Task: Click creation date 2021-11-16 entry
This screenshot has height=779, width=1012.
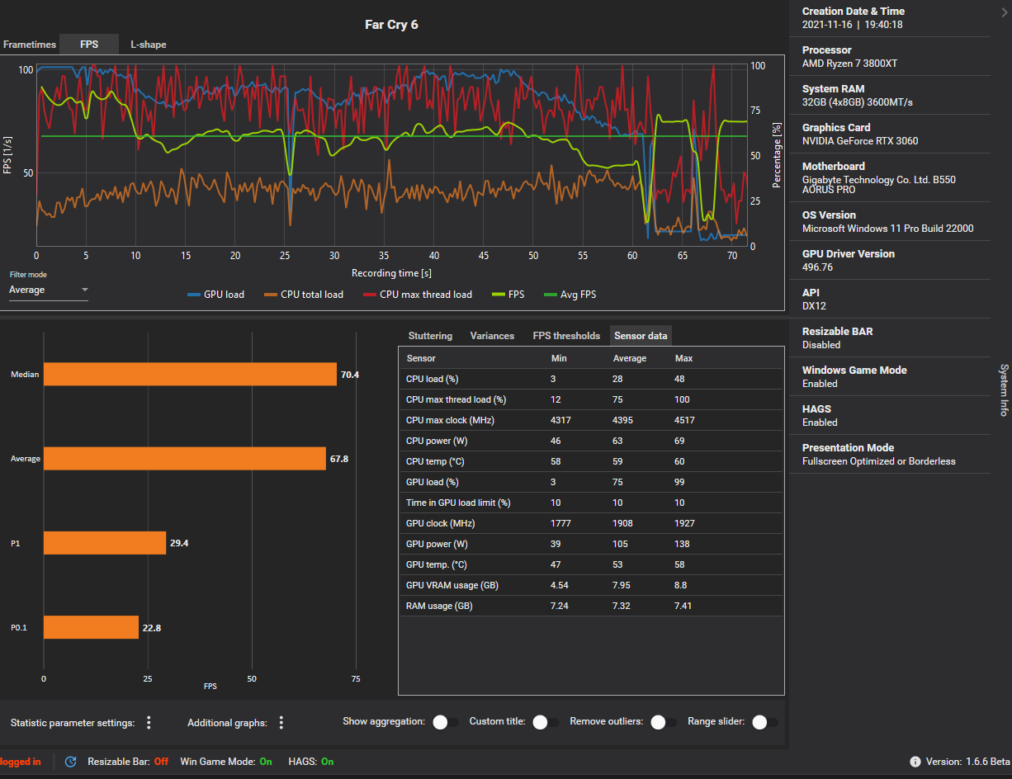Action: click(853, 25)
